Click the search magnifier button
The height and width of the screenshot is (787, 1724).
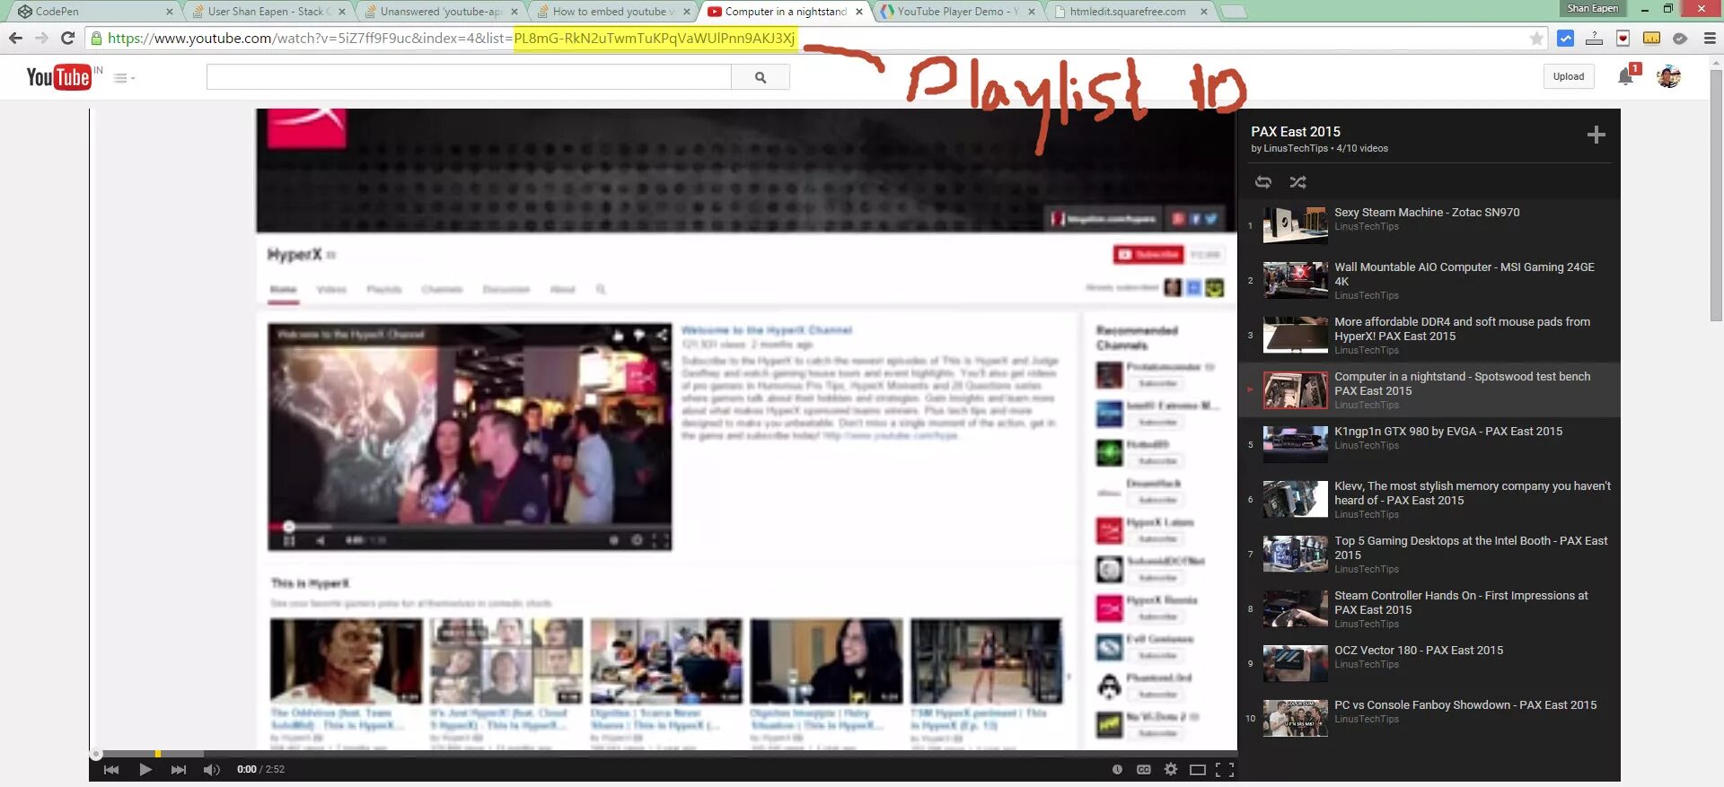point(761,77)
